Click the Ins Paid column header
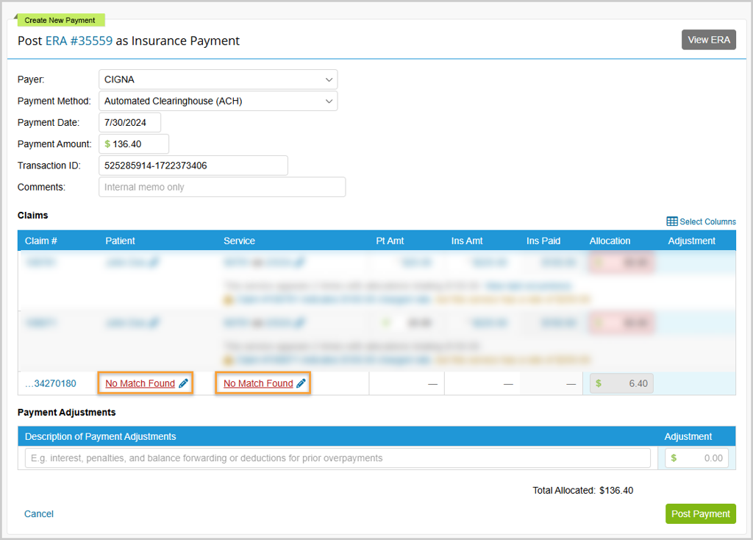This screenshot has height=540, width=753. coord(543,241)
